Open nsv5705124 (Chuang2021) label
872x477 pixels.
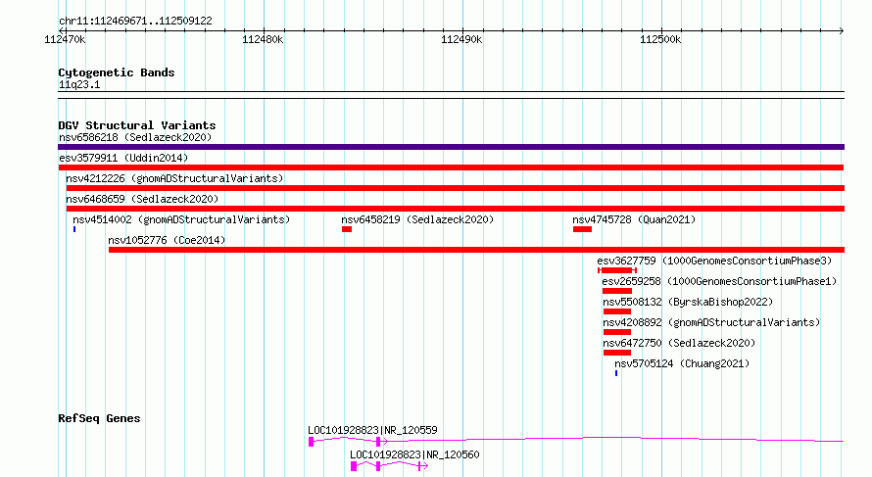click(682, 363)
